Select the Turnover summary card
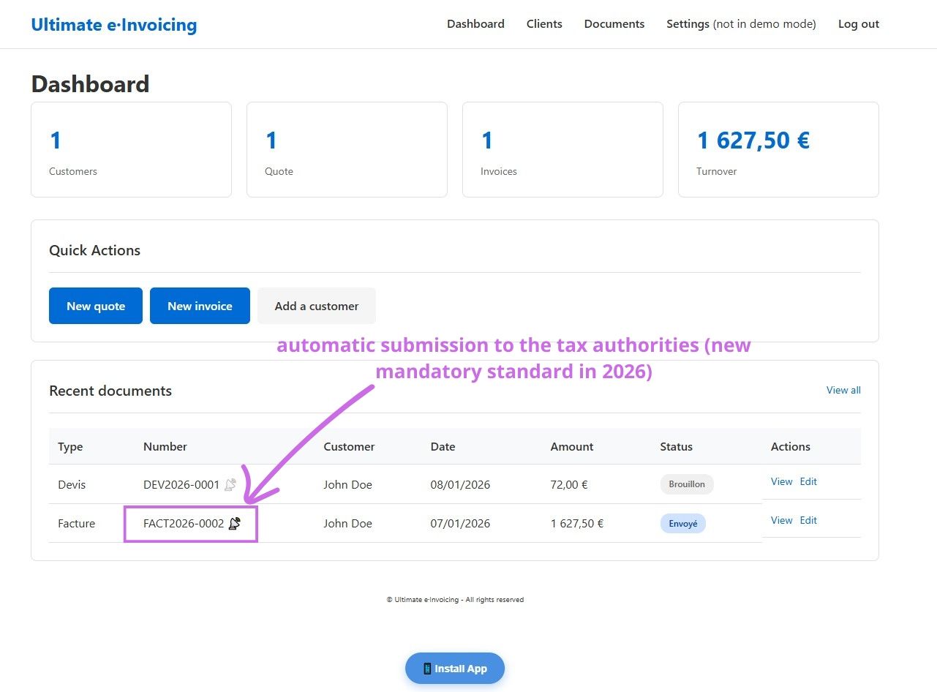 click(778, 150)
